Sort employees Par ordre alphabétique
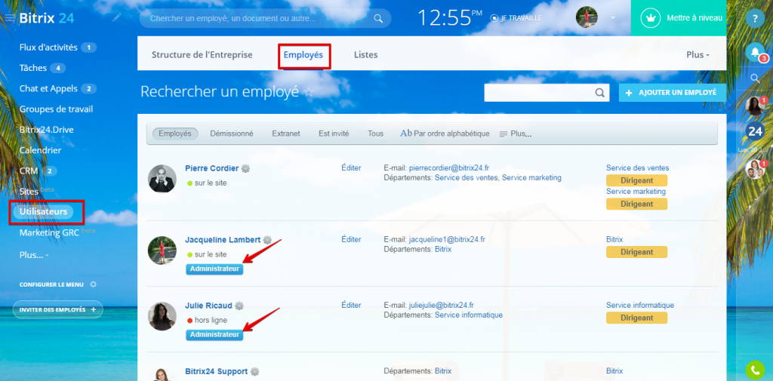The height and width of the screenshot is (381, 773). (x=445, y=134)
